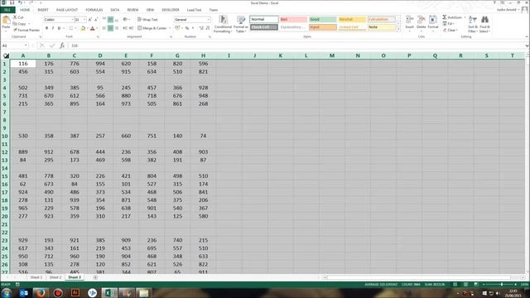Switch to the DATA ribbon tab
This screenshot has width=530, height=298.
(x=114, y=10)
